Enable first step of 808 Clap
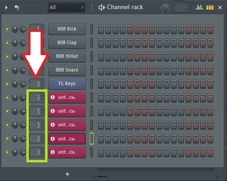 pyautogui.click(x=101, y=43)
